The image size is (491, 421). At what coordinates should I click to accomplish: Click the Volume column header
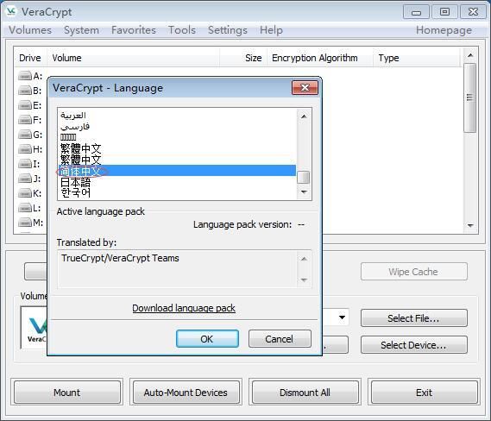point(133,58)
